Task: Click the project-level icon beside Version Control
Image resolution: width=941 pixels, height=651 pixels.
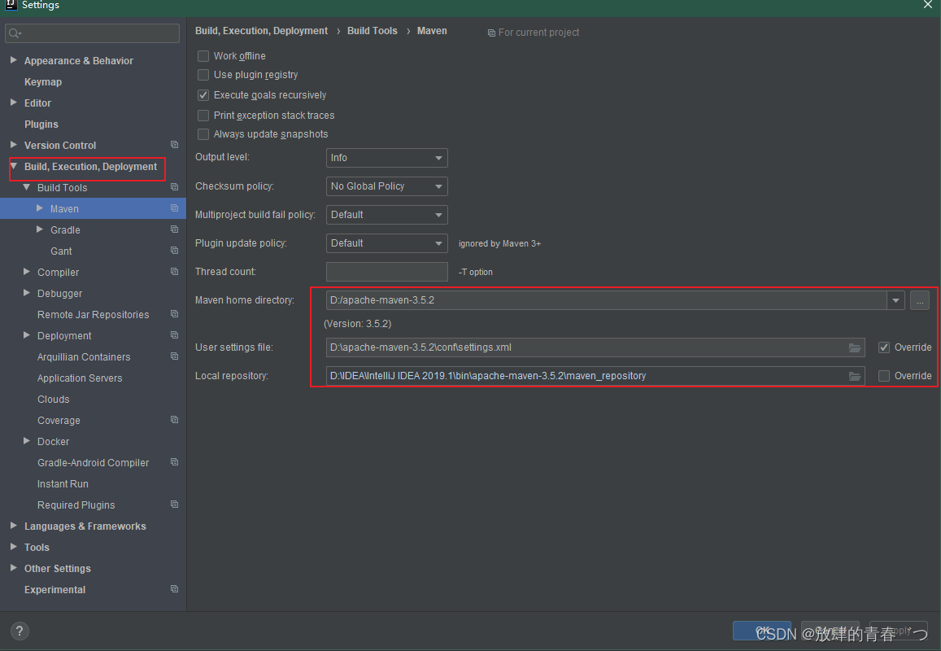Action: (x=175, y=145)
